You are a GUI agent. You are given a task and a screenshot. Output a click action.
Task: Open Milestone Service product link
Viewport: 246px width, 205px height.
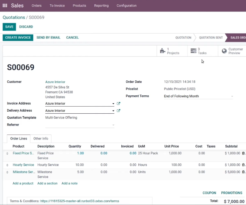(24, 172)
